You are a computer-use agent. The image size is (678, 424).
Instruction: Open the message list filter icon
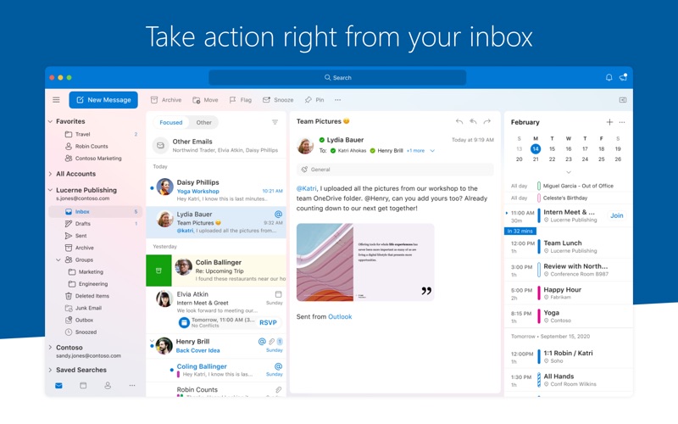[x=275, y=122]
